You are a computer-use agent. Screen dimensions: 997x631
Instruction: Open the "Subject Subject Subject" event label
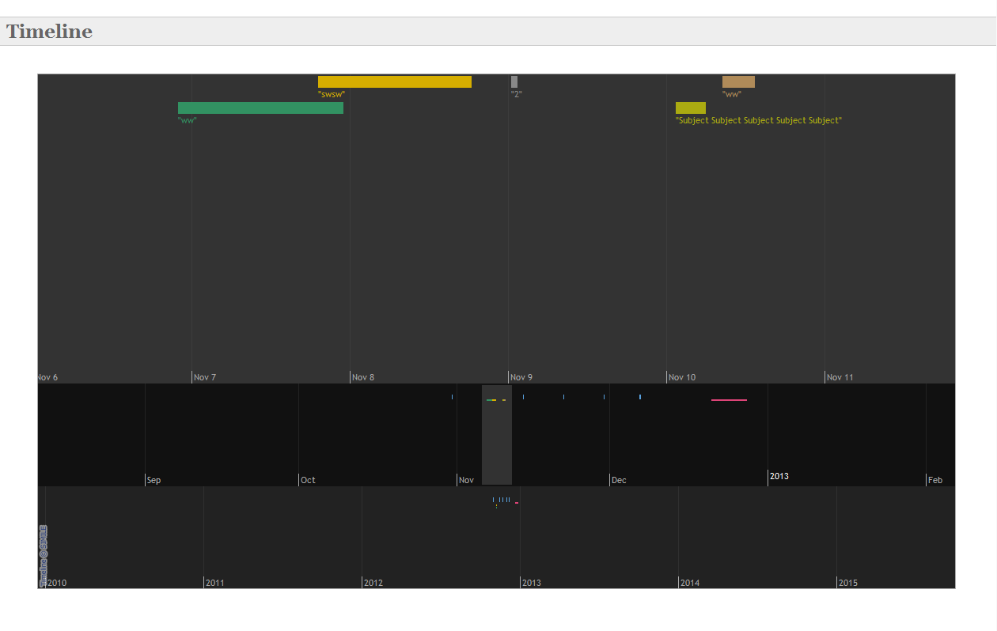coord(758,121)
